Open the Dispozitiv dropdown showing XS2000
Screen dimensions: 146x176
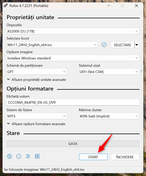[73, 31]
